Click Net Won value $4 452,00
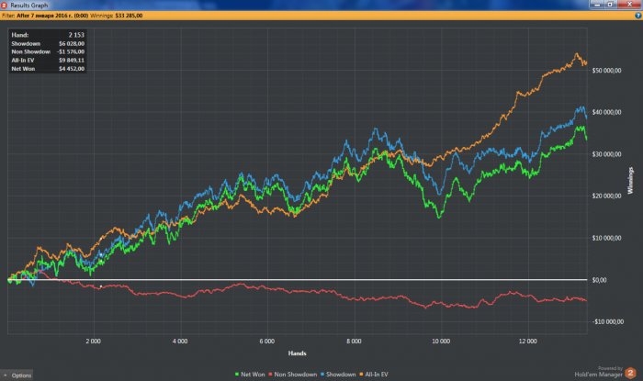 click(x=72, y=69)
